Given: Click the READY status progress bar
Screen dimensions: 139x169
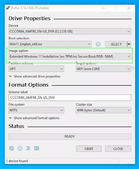Looking at the screenshot, I should (70, 137).
